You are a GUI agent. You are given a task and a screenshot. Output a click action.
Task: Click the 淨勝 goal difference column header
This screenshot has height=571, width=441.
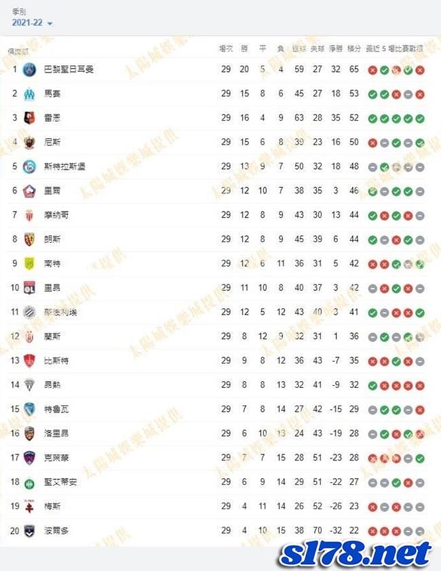pos(336,48)
